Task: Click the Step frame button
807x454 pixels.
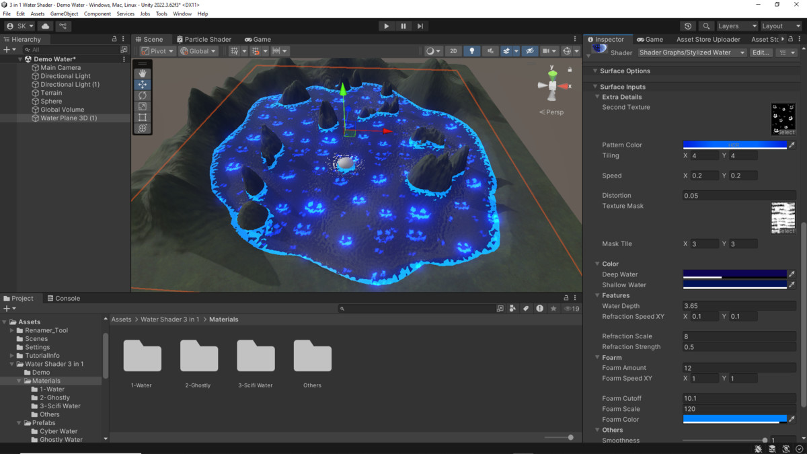Action: (x=420, y=26)
